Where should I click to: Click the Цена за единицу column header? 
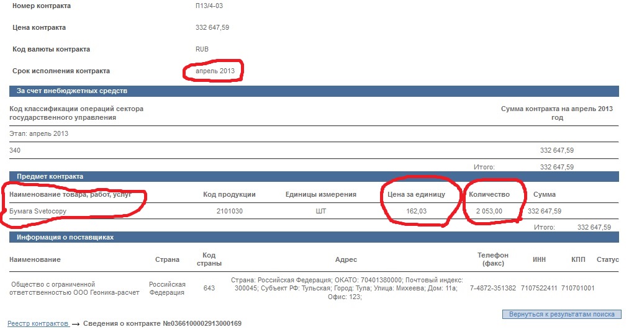pos(413,194)
